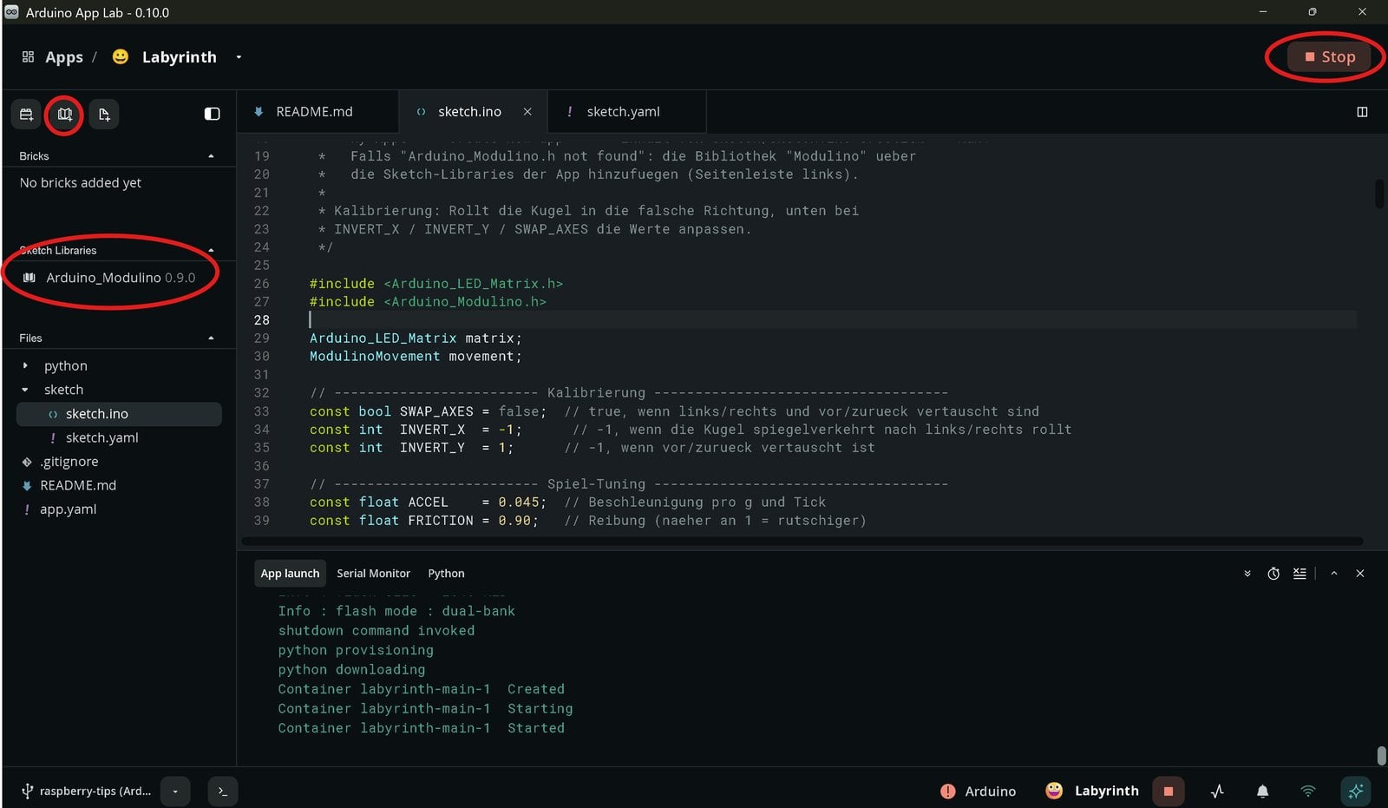The width and height of the screenshot is (1388, 808).
Task: Open the terminal icon in status bar
Action: coord(223,791)
